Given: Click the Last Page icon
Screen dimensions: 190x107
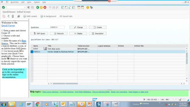Looking at the screenshot, I should point(74,7).
